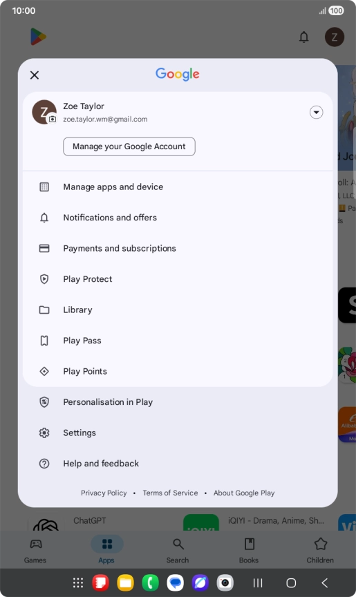Switch to the Books tab
Screen dimensions: 356x597
point(249,550)
